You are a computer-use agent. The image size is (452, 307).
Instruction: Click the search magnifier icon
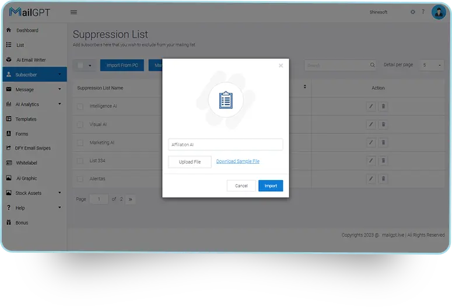point(373,65)
